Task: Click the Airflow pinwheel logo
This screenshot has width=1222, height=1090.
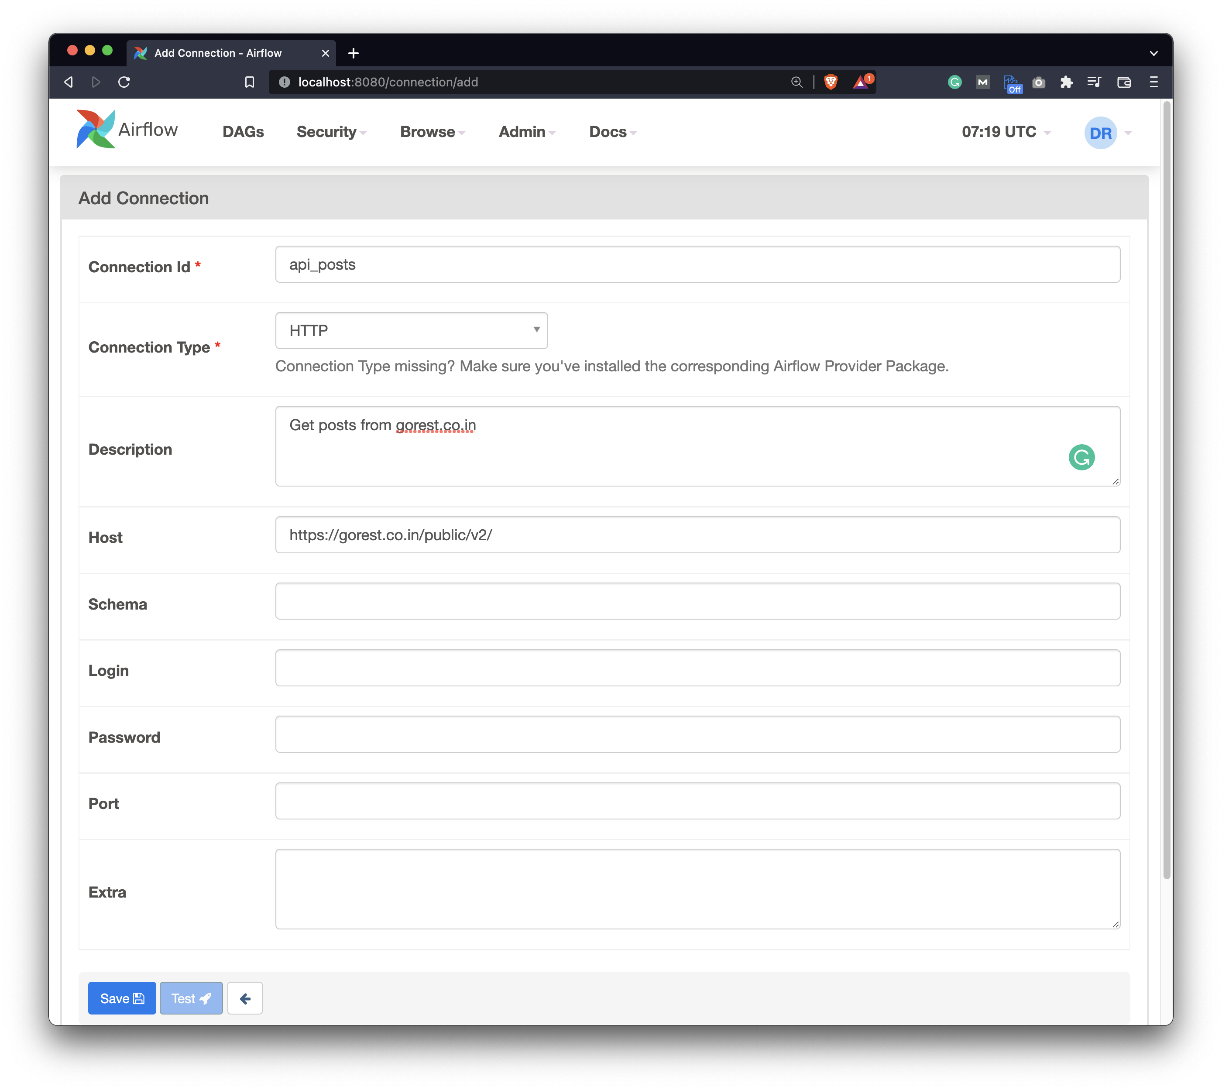Action: 95,129
